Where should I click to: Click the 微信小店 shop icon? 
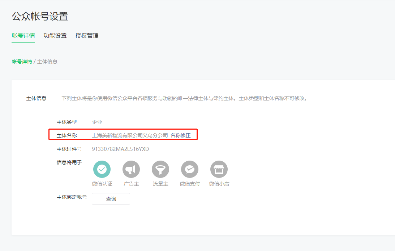pyautogui.click(x=219, y=169)
